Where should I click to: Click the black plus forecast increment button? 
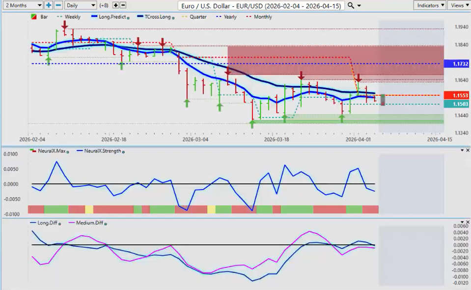[115, 5]
